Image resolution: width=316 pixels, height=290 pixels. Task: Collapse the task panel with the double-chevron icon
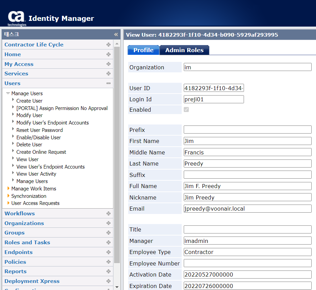[x=116, y=34]
